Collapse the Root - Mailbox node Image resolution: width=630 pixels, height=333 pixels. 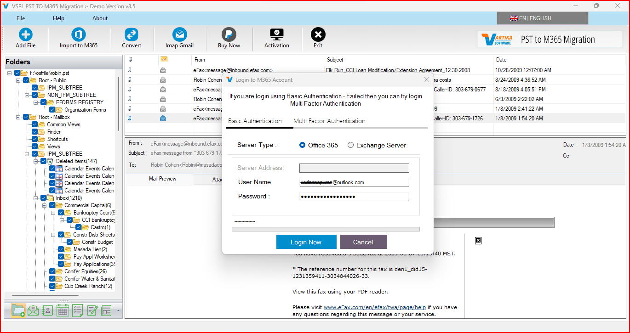(x=18, y=117)
